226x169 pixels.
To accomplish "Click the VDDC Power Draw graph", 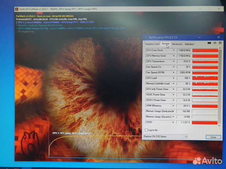I will [x=205, y=95].
